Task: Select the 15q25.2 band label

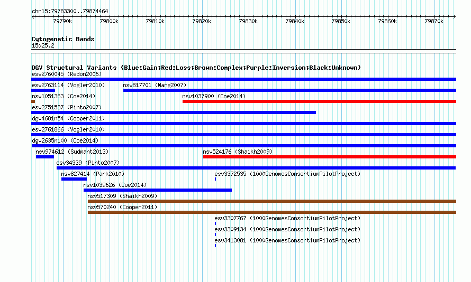Action: click(43, 45)
